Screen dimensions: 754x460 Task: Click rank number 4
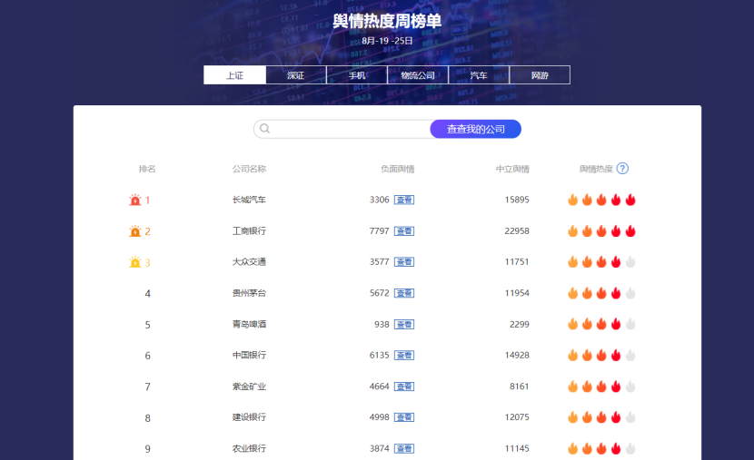pyautogui.click(x=148, y=293)
